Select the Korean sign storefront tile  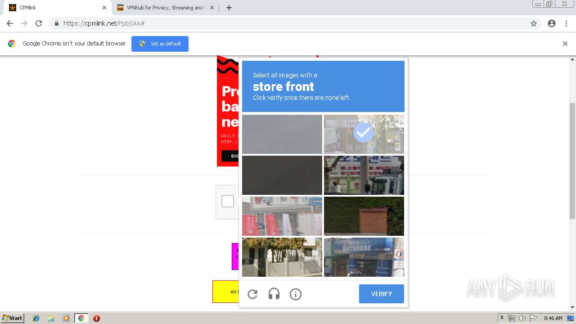coord(364,175)
